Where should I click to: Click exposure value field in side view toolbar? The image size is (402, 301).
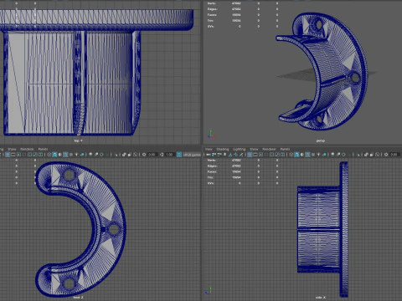click(x=394, y=155)
